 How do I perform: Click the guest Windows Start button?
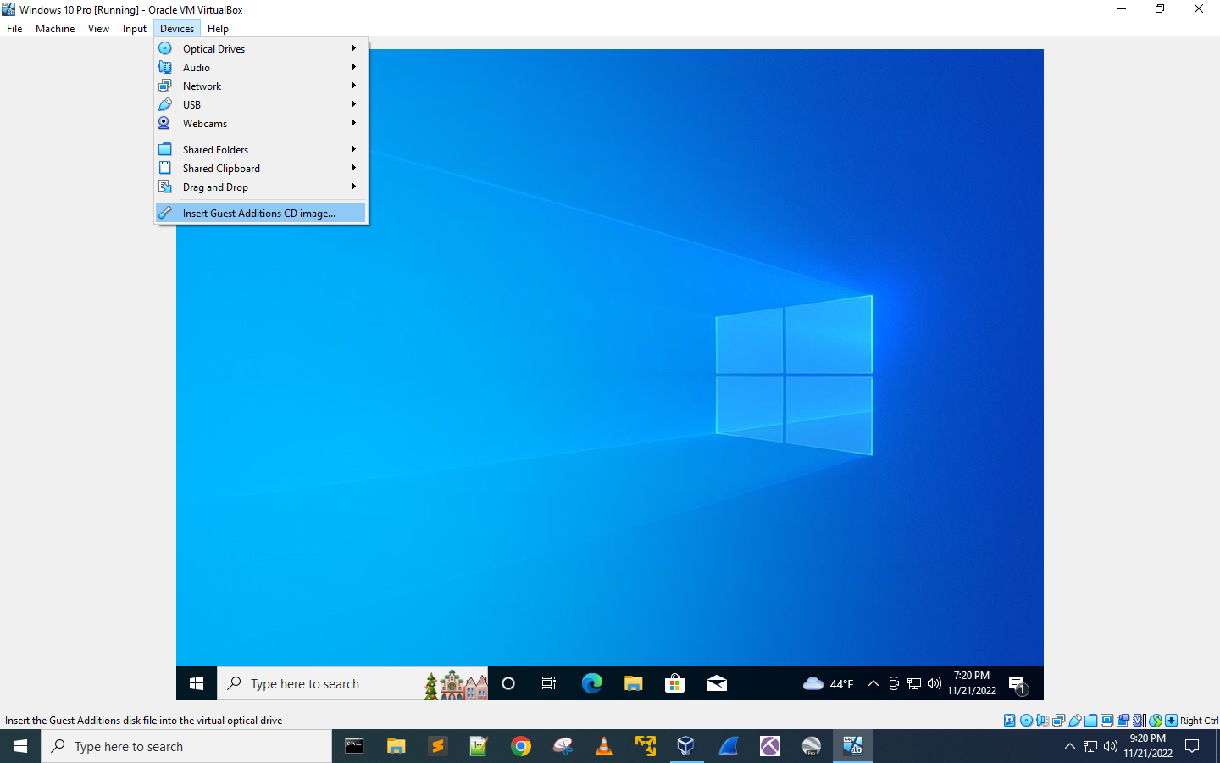click(197, 683)
